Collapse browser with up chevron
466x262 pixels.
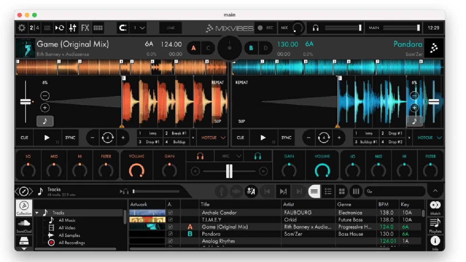point(435,191)
